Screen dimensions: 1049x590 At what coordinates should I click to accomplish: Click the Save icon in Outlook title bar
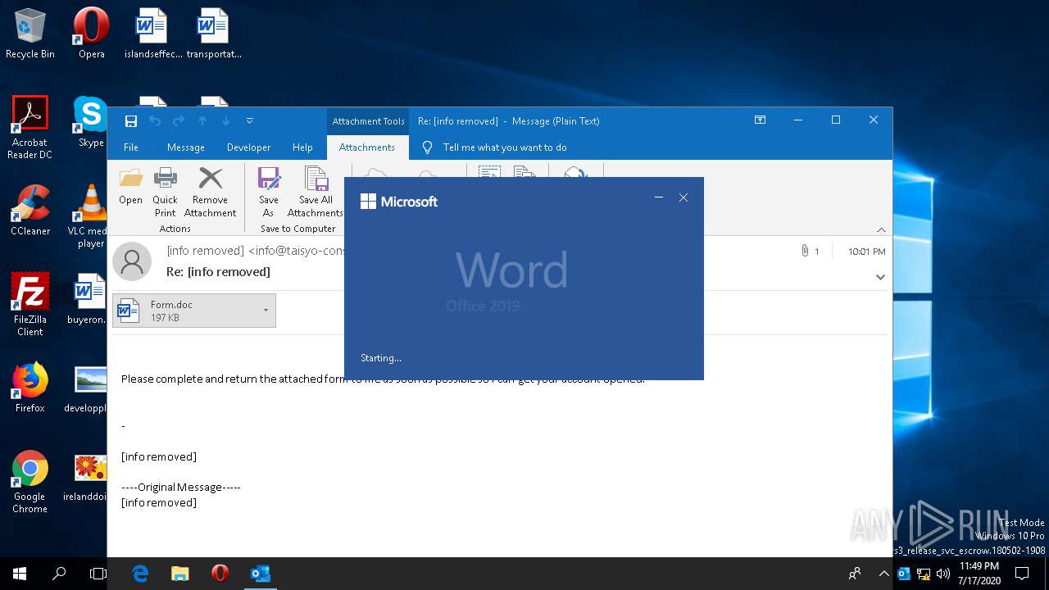[131, 121]
